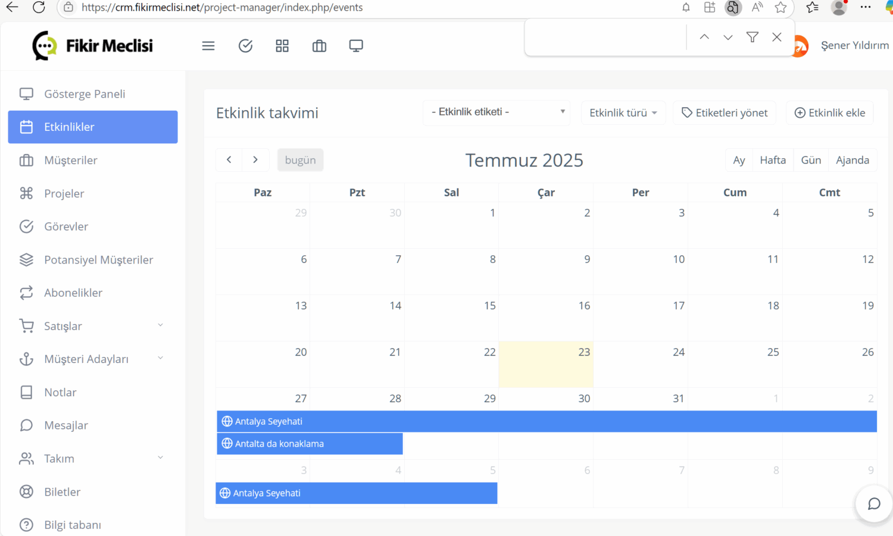Screen dimensions: 893x536
Task: Open Görevler in sidebar
Action: tap(93, 227)
